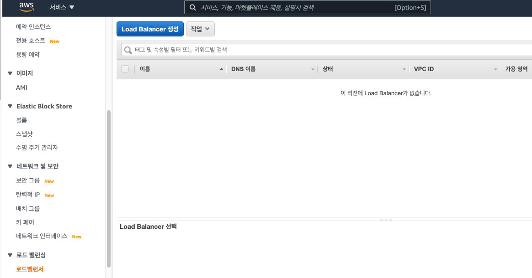Focus the tag and attribute filter field
532x278 pixels.
coord(326,50)
